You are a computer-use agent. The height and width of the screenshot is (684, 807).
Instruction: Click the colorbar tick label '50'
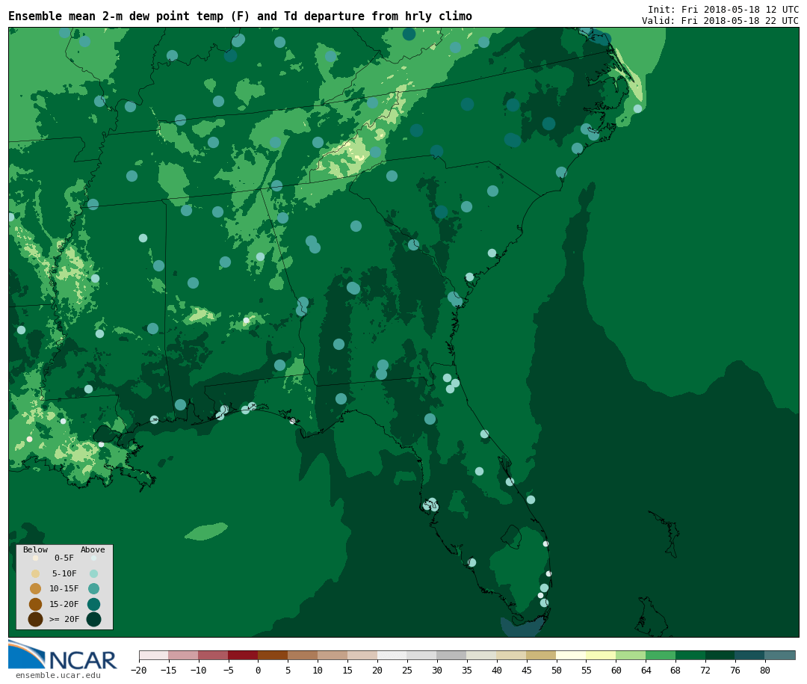pos(556,670)
